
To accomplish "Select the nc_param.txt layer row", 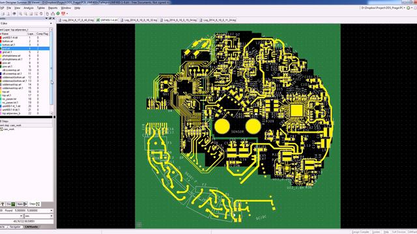I will [25, 99].
